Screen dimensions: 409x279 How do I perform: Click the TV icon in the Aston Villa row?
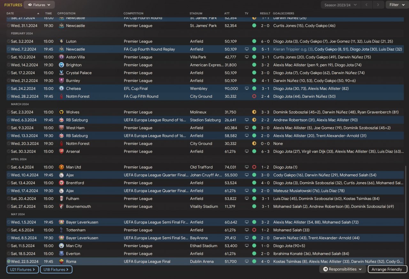point(247,57)
